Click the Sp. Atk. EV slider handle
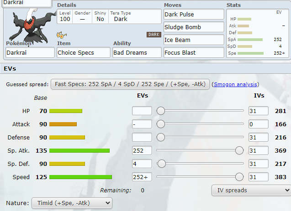The width and height of the screenshot is (291, 211). (x=239, y=150)
